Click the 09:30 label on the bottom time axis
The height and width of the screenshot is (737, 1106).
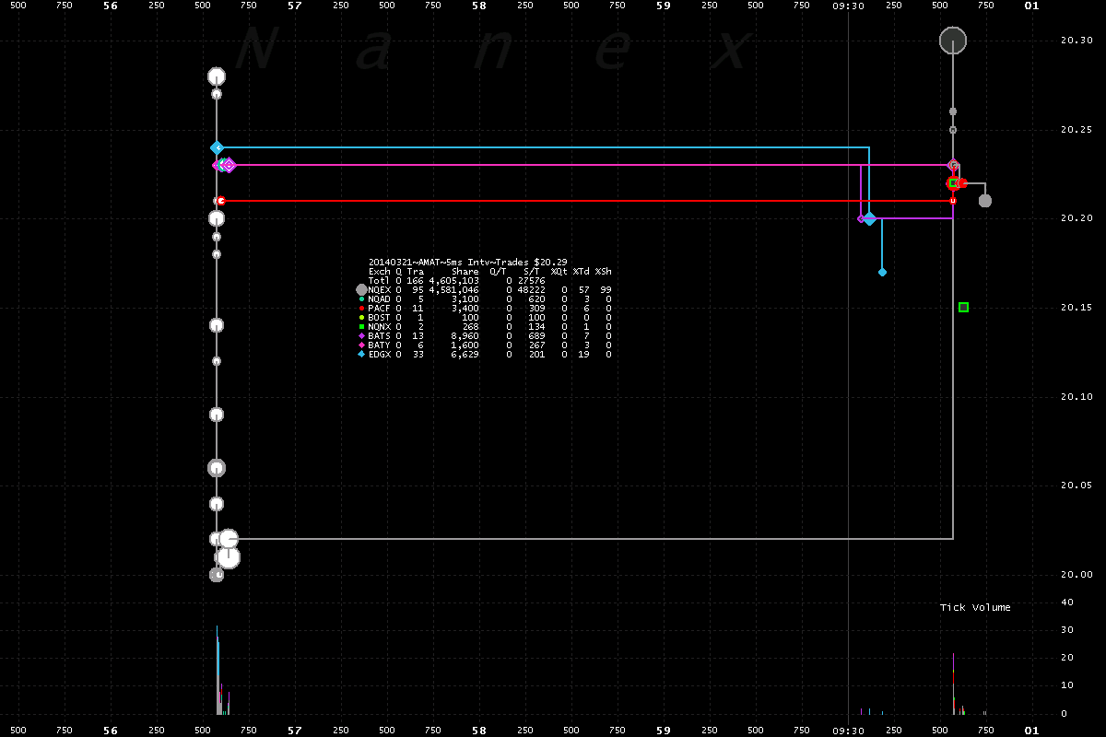point(848,730)
